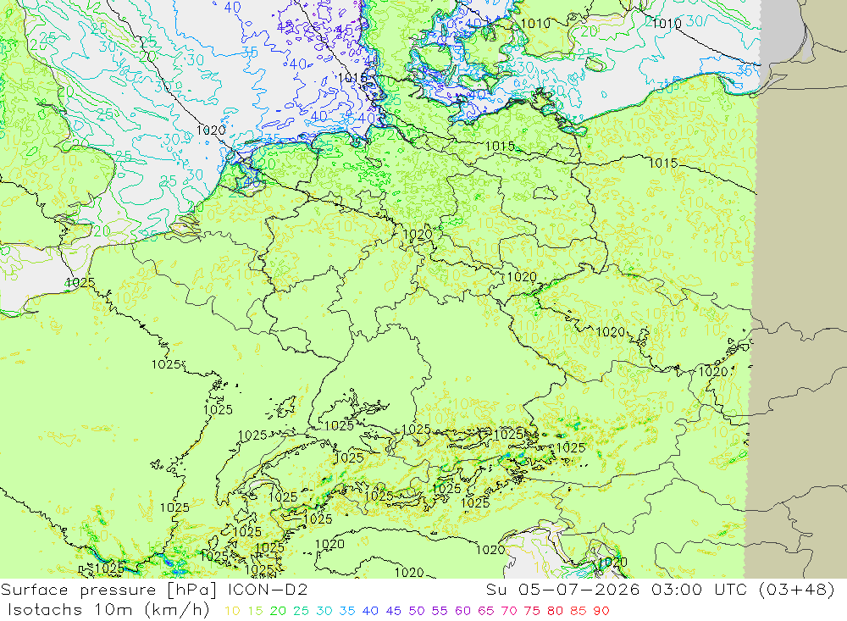Select the 85 value in isotachs legend
The width and height of the screenshot is (847, 621).
click(x=578, y=611)
